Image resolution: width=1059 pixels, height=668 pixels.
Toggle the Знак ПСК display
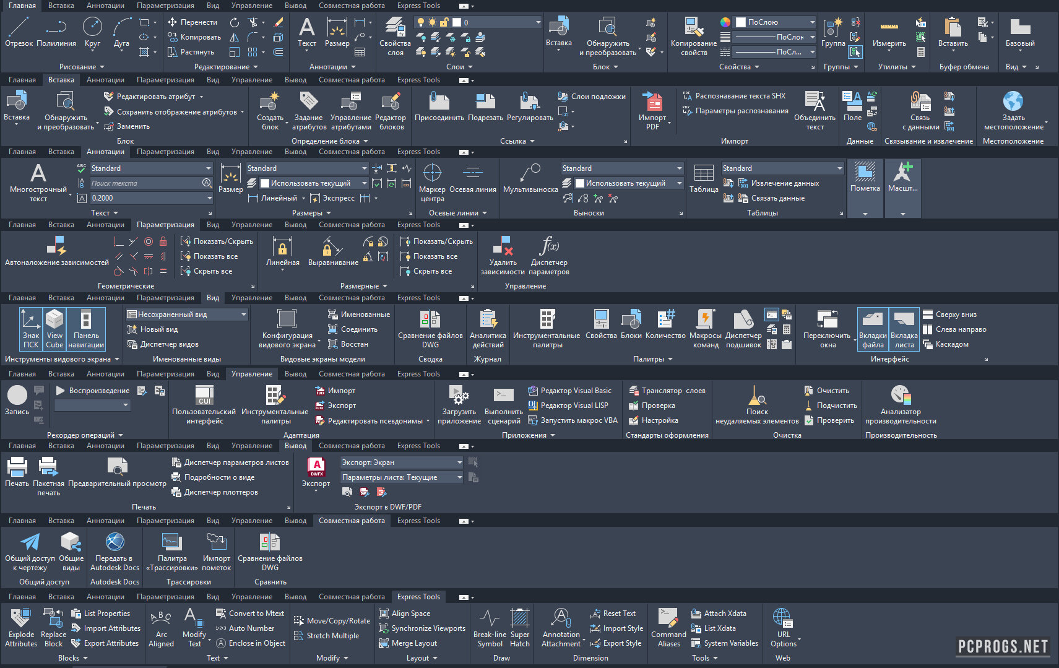(x=31, y=329)
